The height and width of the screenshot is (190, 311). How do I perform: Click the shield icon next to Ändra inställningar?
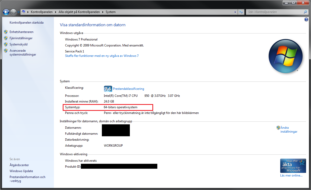[278, 128]
